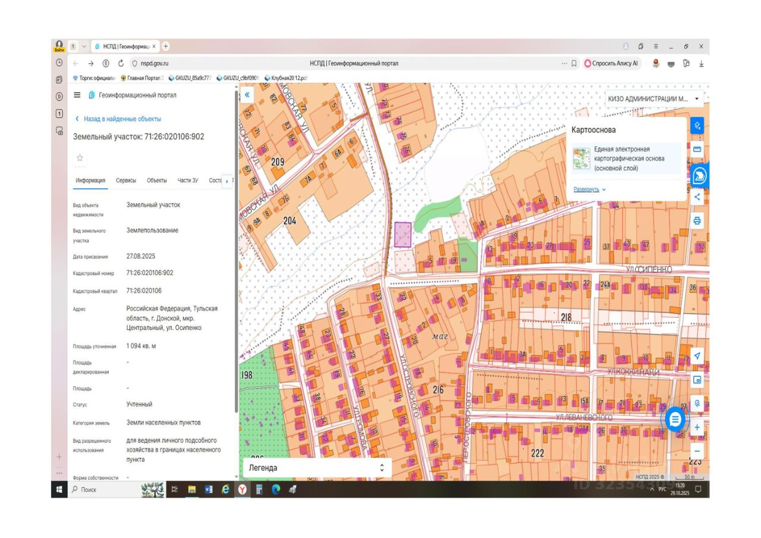Click the share map icon
Screen dimensions: 761x538
pos(697,197)
